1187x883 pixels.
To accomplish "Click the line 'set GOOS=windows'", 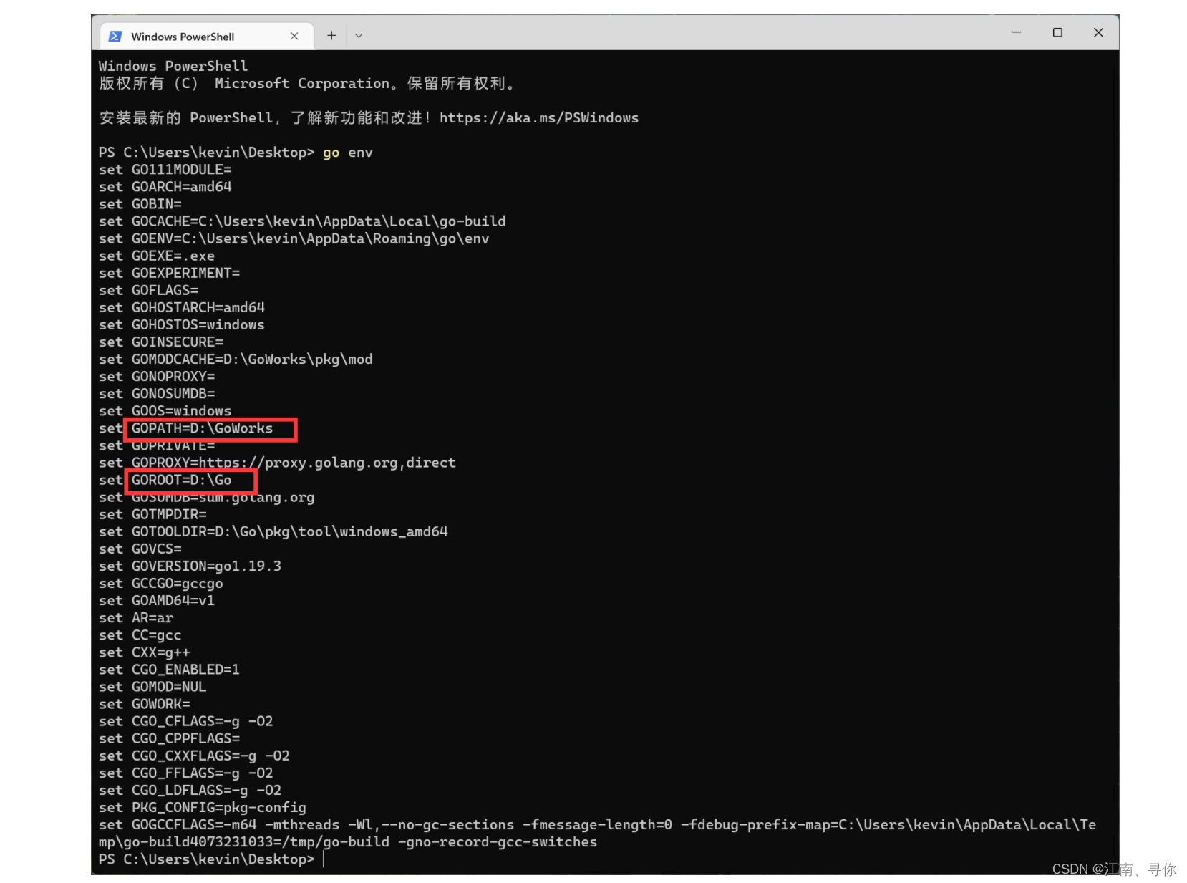I will pos(165,411).
